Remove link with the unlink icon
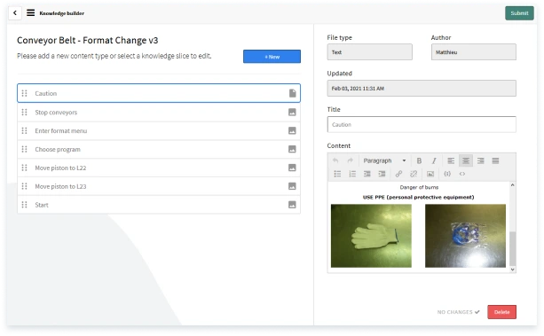This screenshot has height=336, width=544. 414,174
